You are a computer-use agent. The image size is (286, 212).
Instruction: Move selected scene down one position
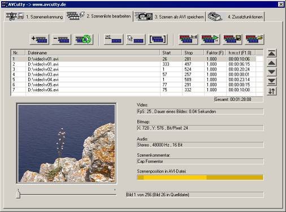coord(271,72)
